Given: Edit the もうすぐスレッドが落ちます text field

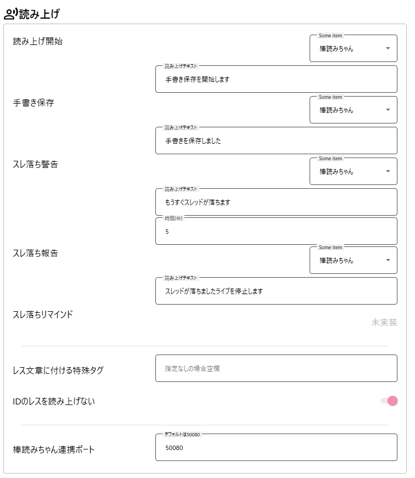Looking at the screenshot, I should pyautogui.click(x=276, y=203).
